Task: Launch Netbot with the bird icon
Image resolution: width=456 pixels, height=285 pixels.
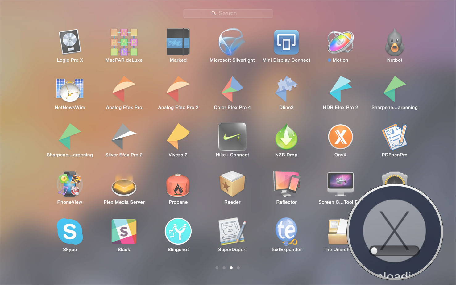Action: (395, 42)
